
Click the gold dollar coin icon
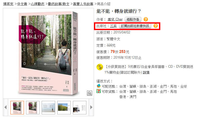(x=100, y=67)
